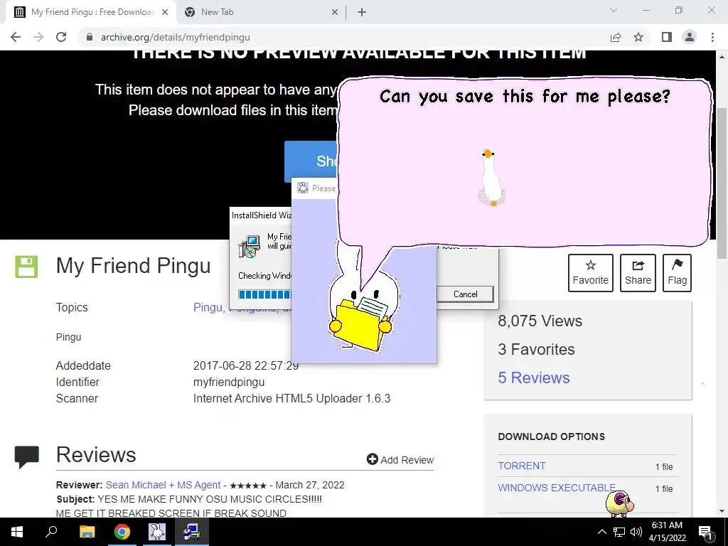728x546 pixels.
Task: Open the Windows Start menu
Action: (17, 532)
